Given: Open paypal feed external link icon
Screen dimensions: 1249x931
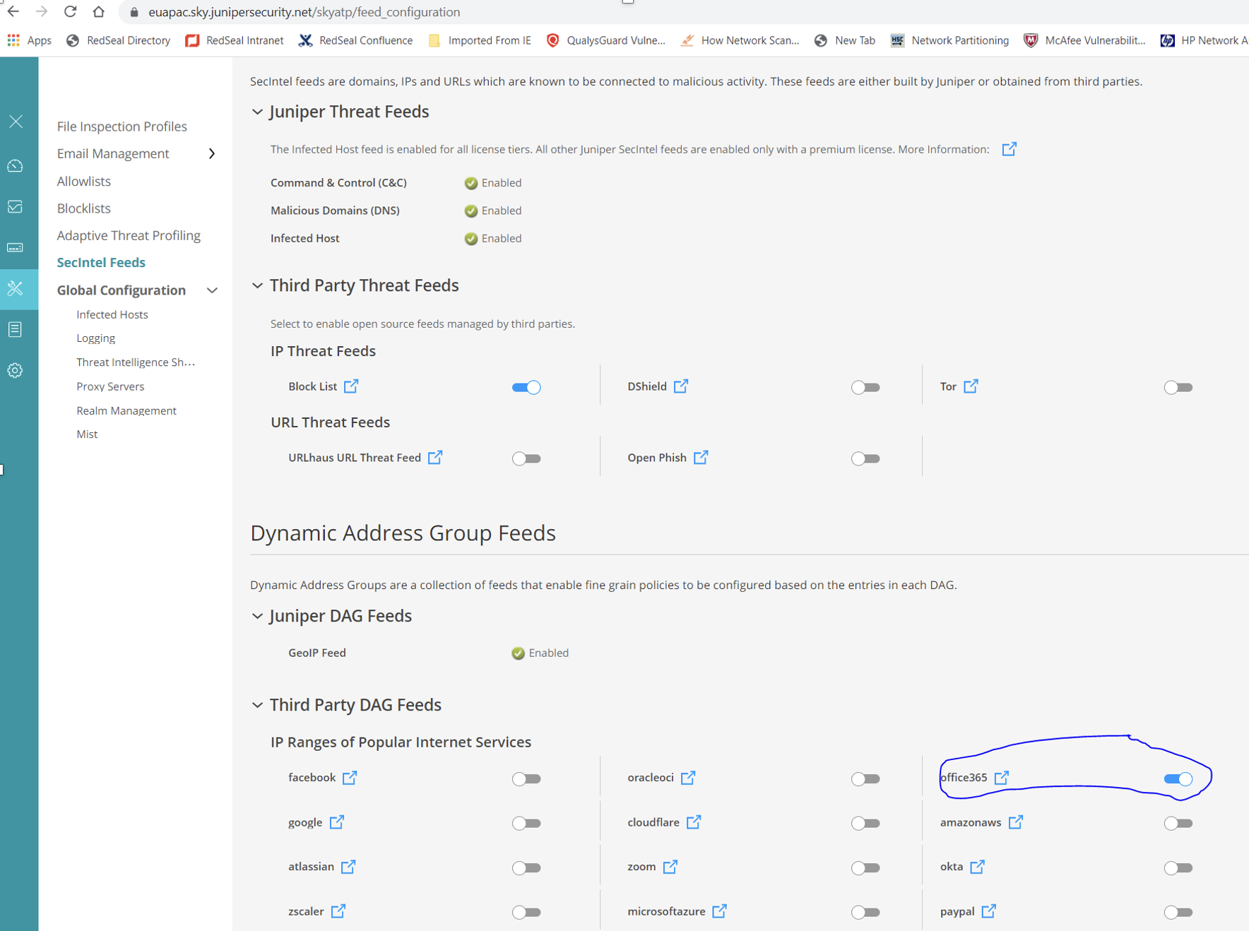Looking at the screenshot, I should coord(989,911).
